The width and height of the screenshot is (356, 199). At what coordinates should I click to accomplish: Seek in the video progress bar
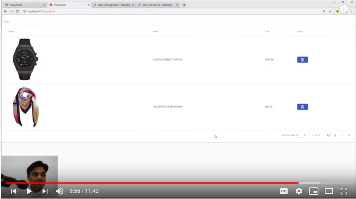click(167, 183)
